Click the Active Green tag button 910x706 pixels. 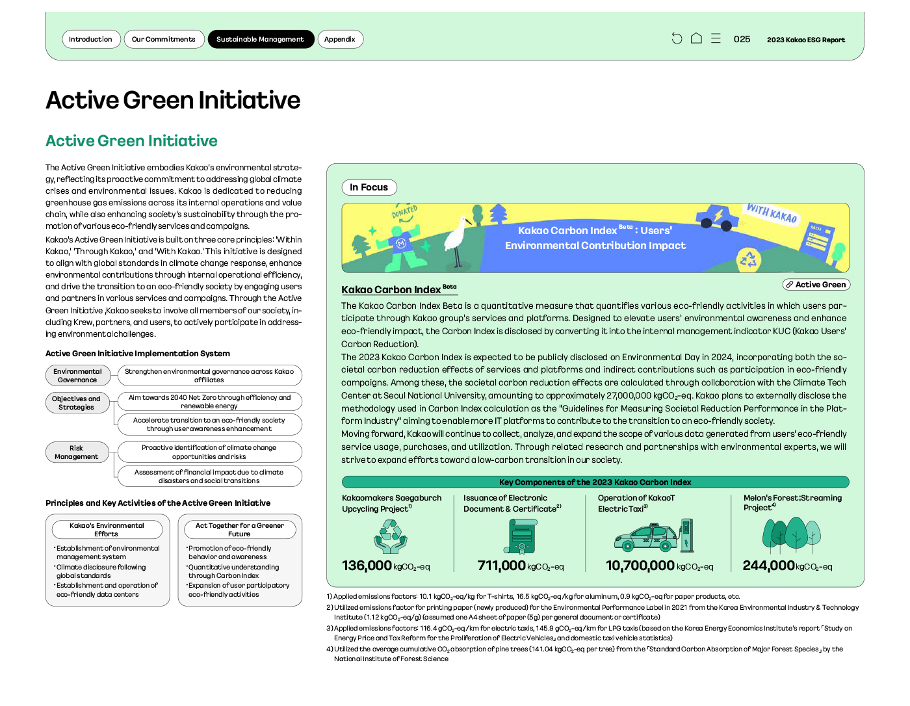(x=816, y=285)
